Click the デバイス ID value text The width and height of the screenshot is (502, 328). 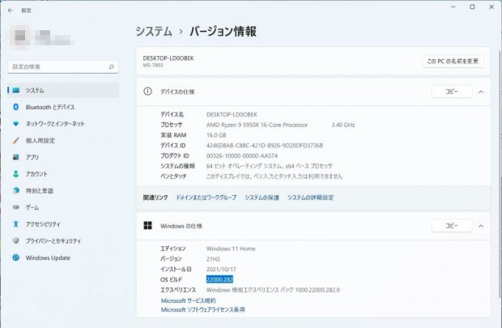tap(265, 146)
